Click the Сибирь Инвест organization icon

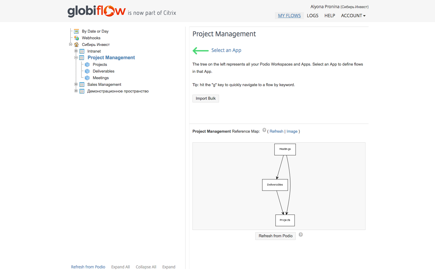point(76,44)
